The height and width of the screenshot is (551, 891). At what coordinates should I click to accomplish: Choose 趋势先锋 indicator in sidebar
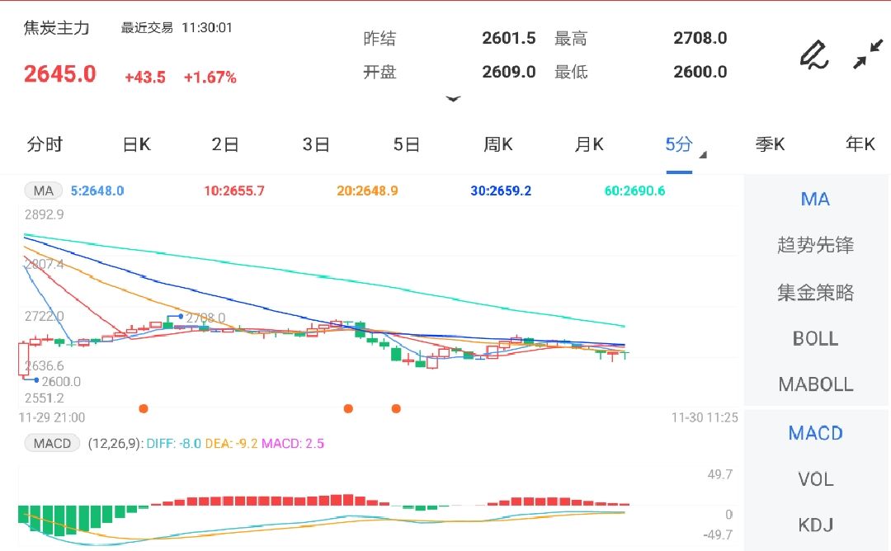point(815,245)
